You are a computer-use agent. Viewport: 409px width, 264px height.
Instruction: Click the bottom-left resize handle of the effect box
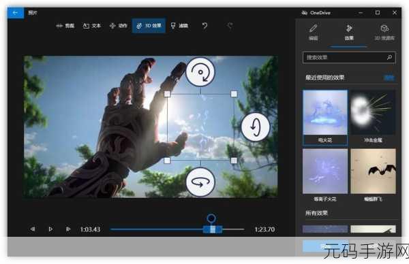pyautogui.click(x=167, y=161)
